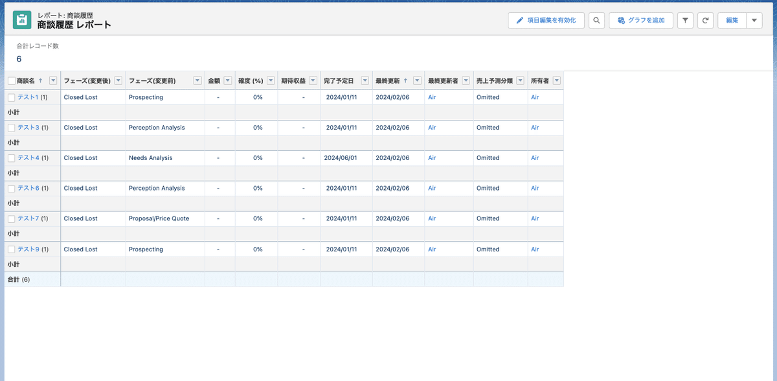777x381 pixels.
Task: Open the filter funnel icon
Action: (x=686, y=21)
